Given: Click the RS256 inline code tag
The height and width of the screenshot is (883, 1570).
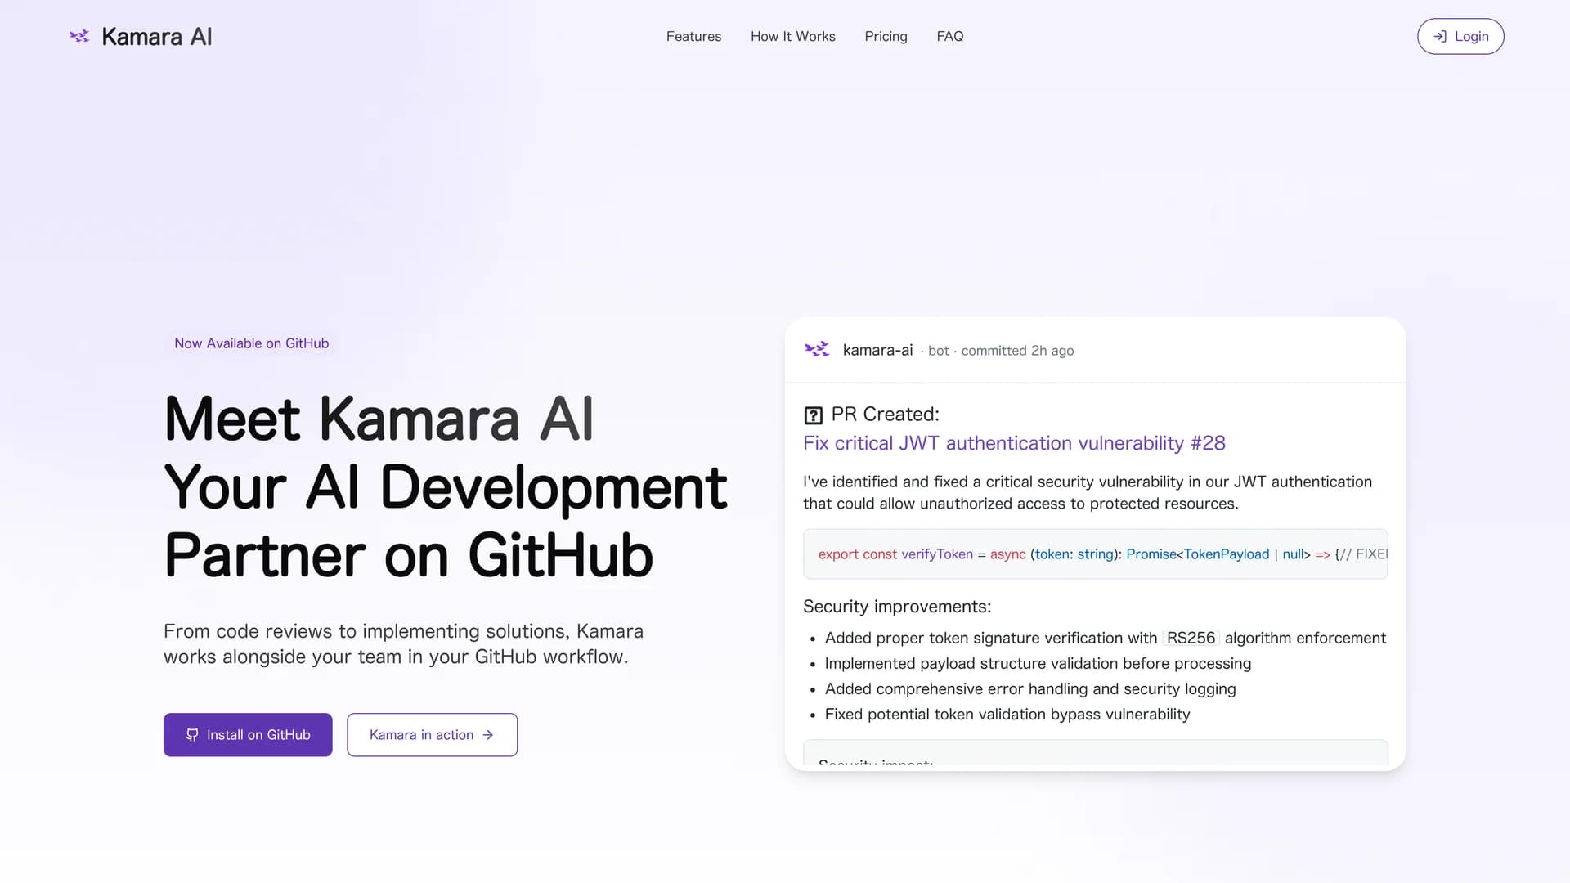Looking at the screenshot, I should [1191, 638].
